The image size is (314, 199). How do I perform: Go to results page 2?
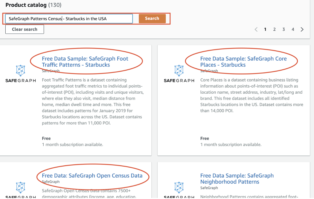pyautogui.click(x=274, y=29)
